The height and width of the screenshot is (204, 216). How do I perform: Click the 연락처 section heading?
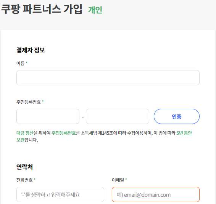point(24,167)
